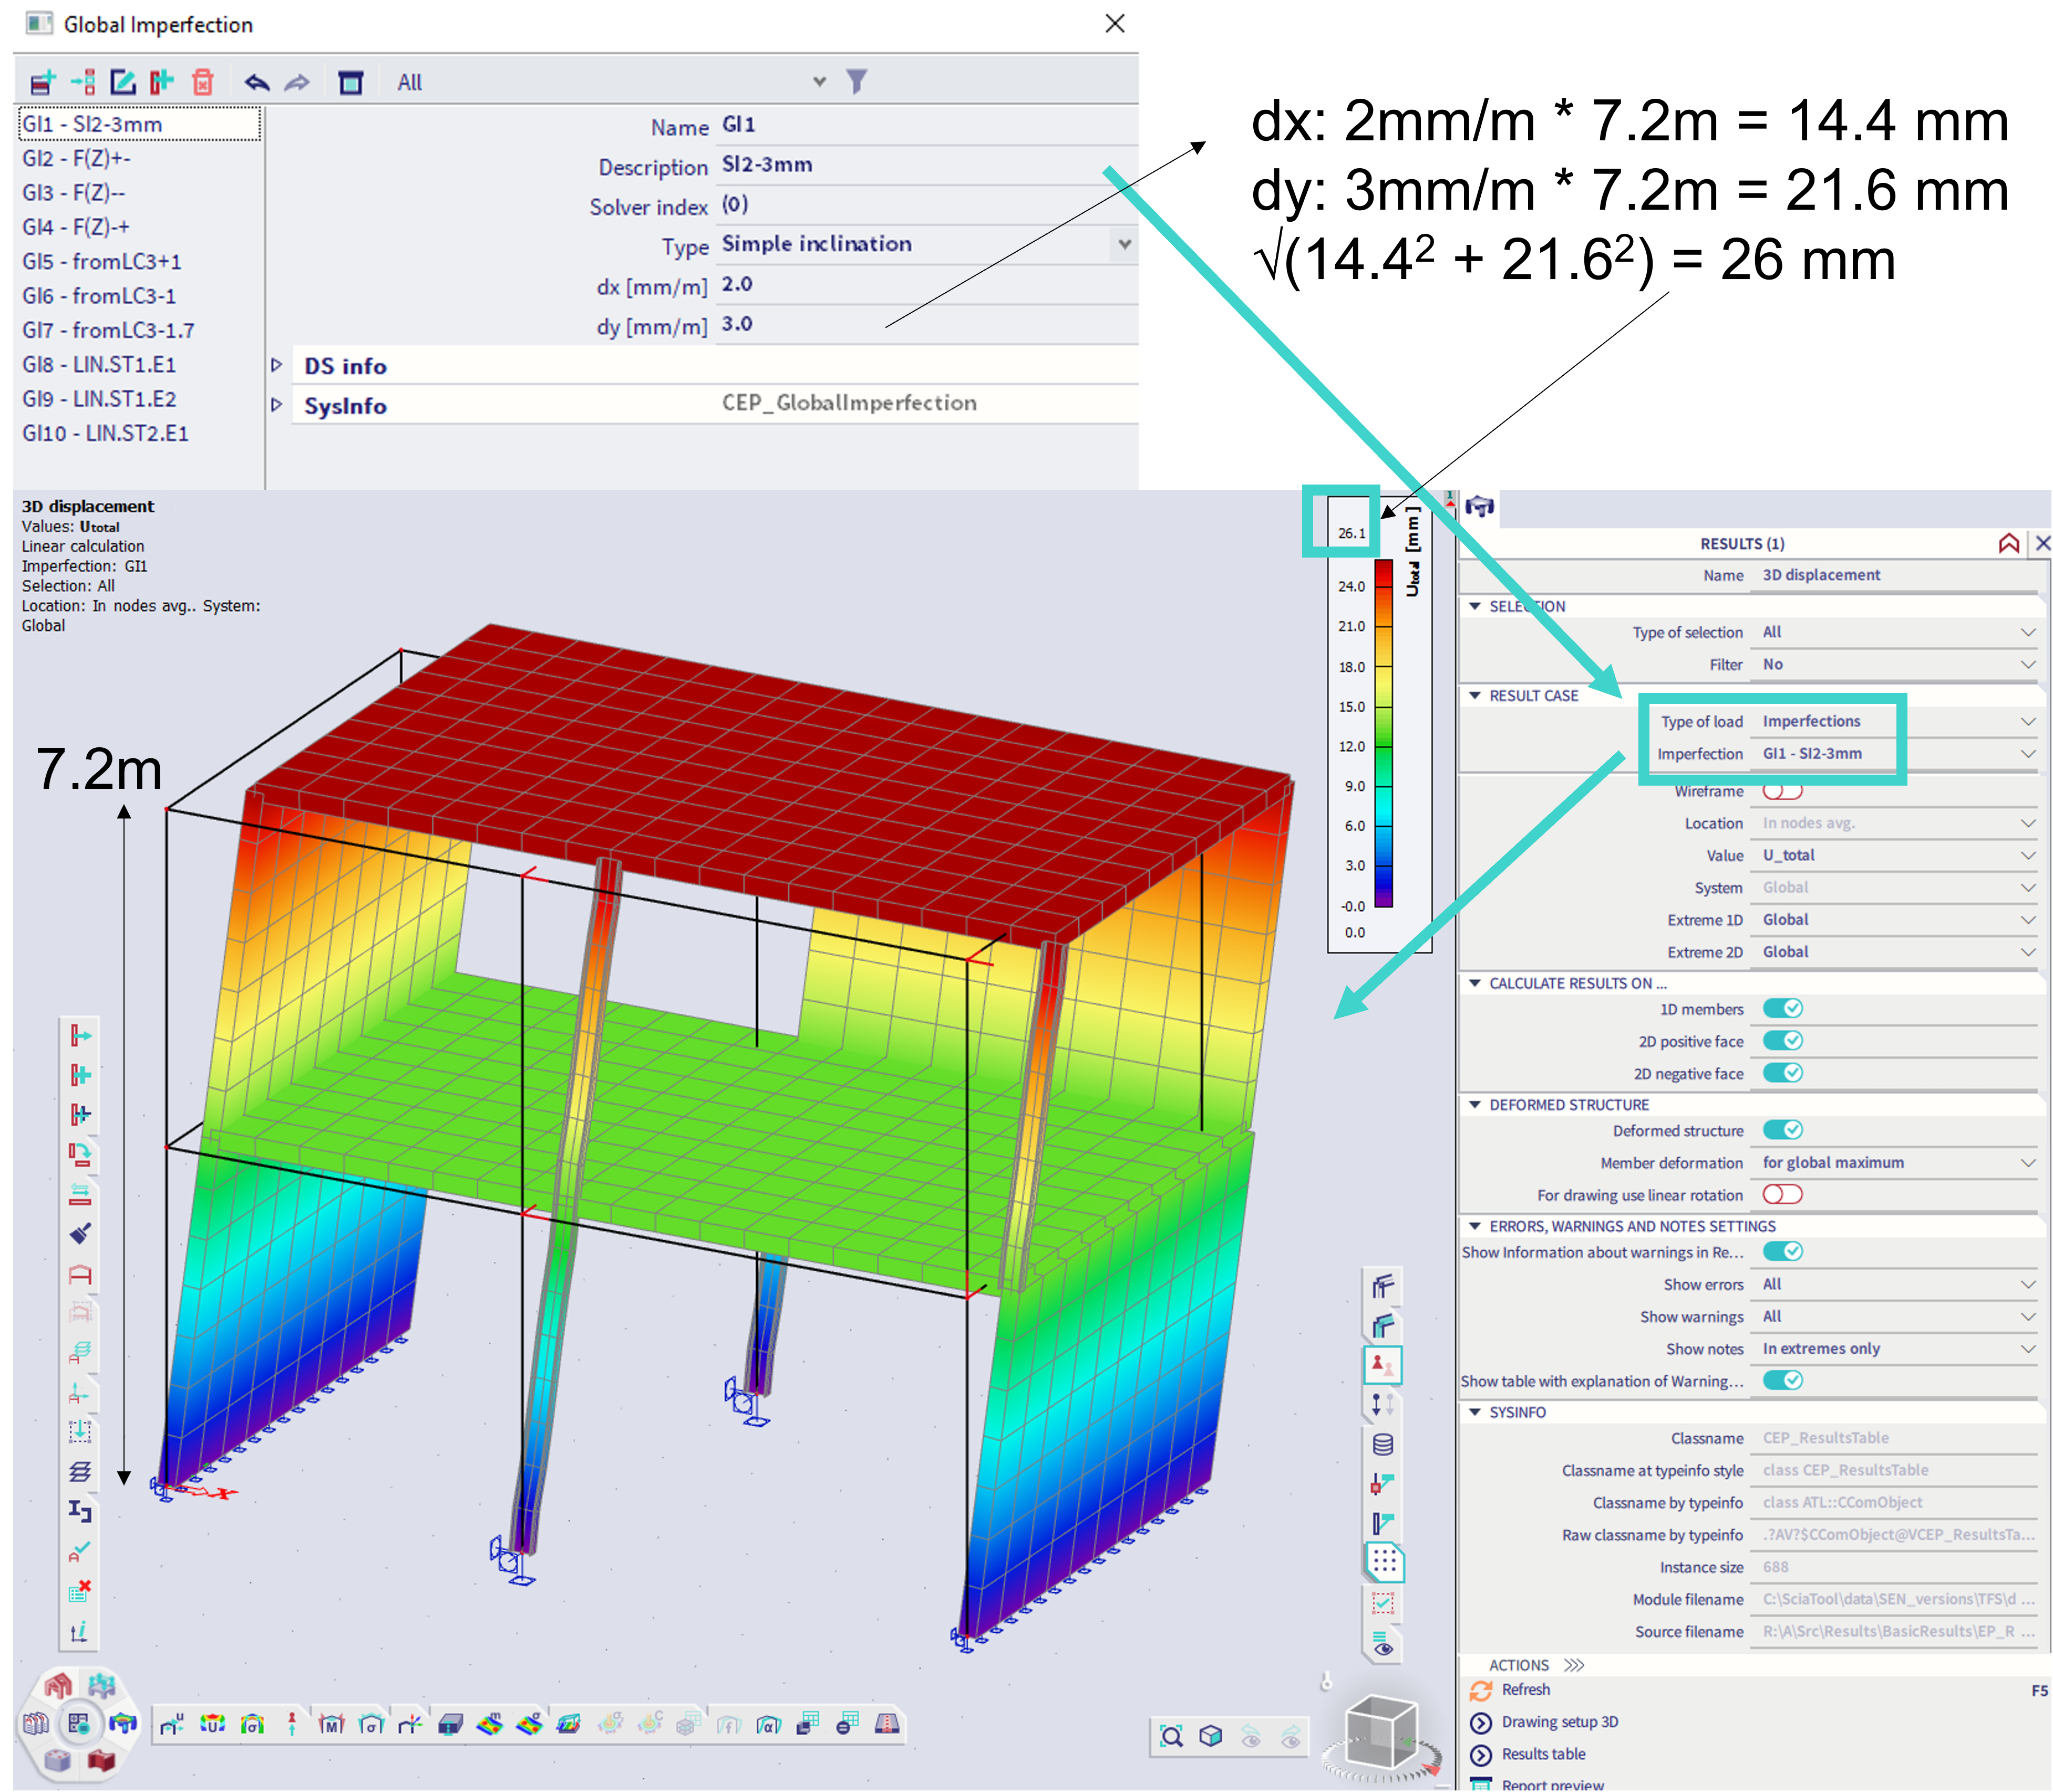Click the red top of color legend
The image size is (2053, 1792).
(x=1383, y=572)
